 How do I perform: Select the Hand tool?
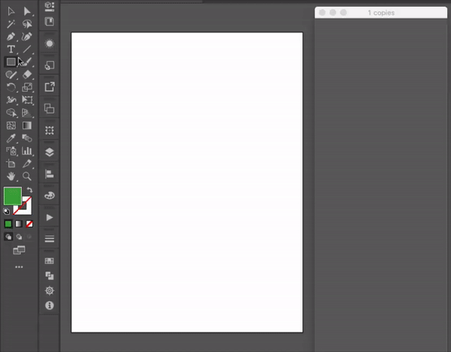11,176
